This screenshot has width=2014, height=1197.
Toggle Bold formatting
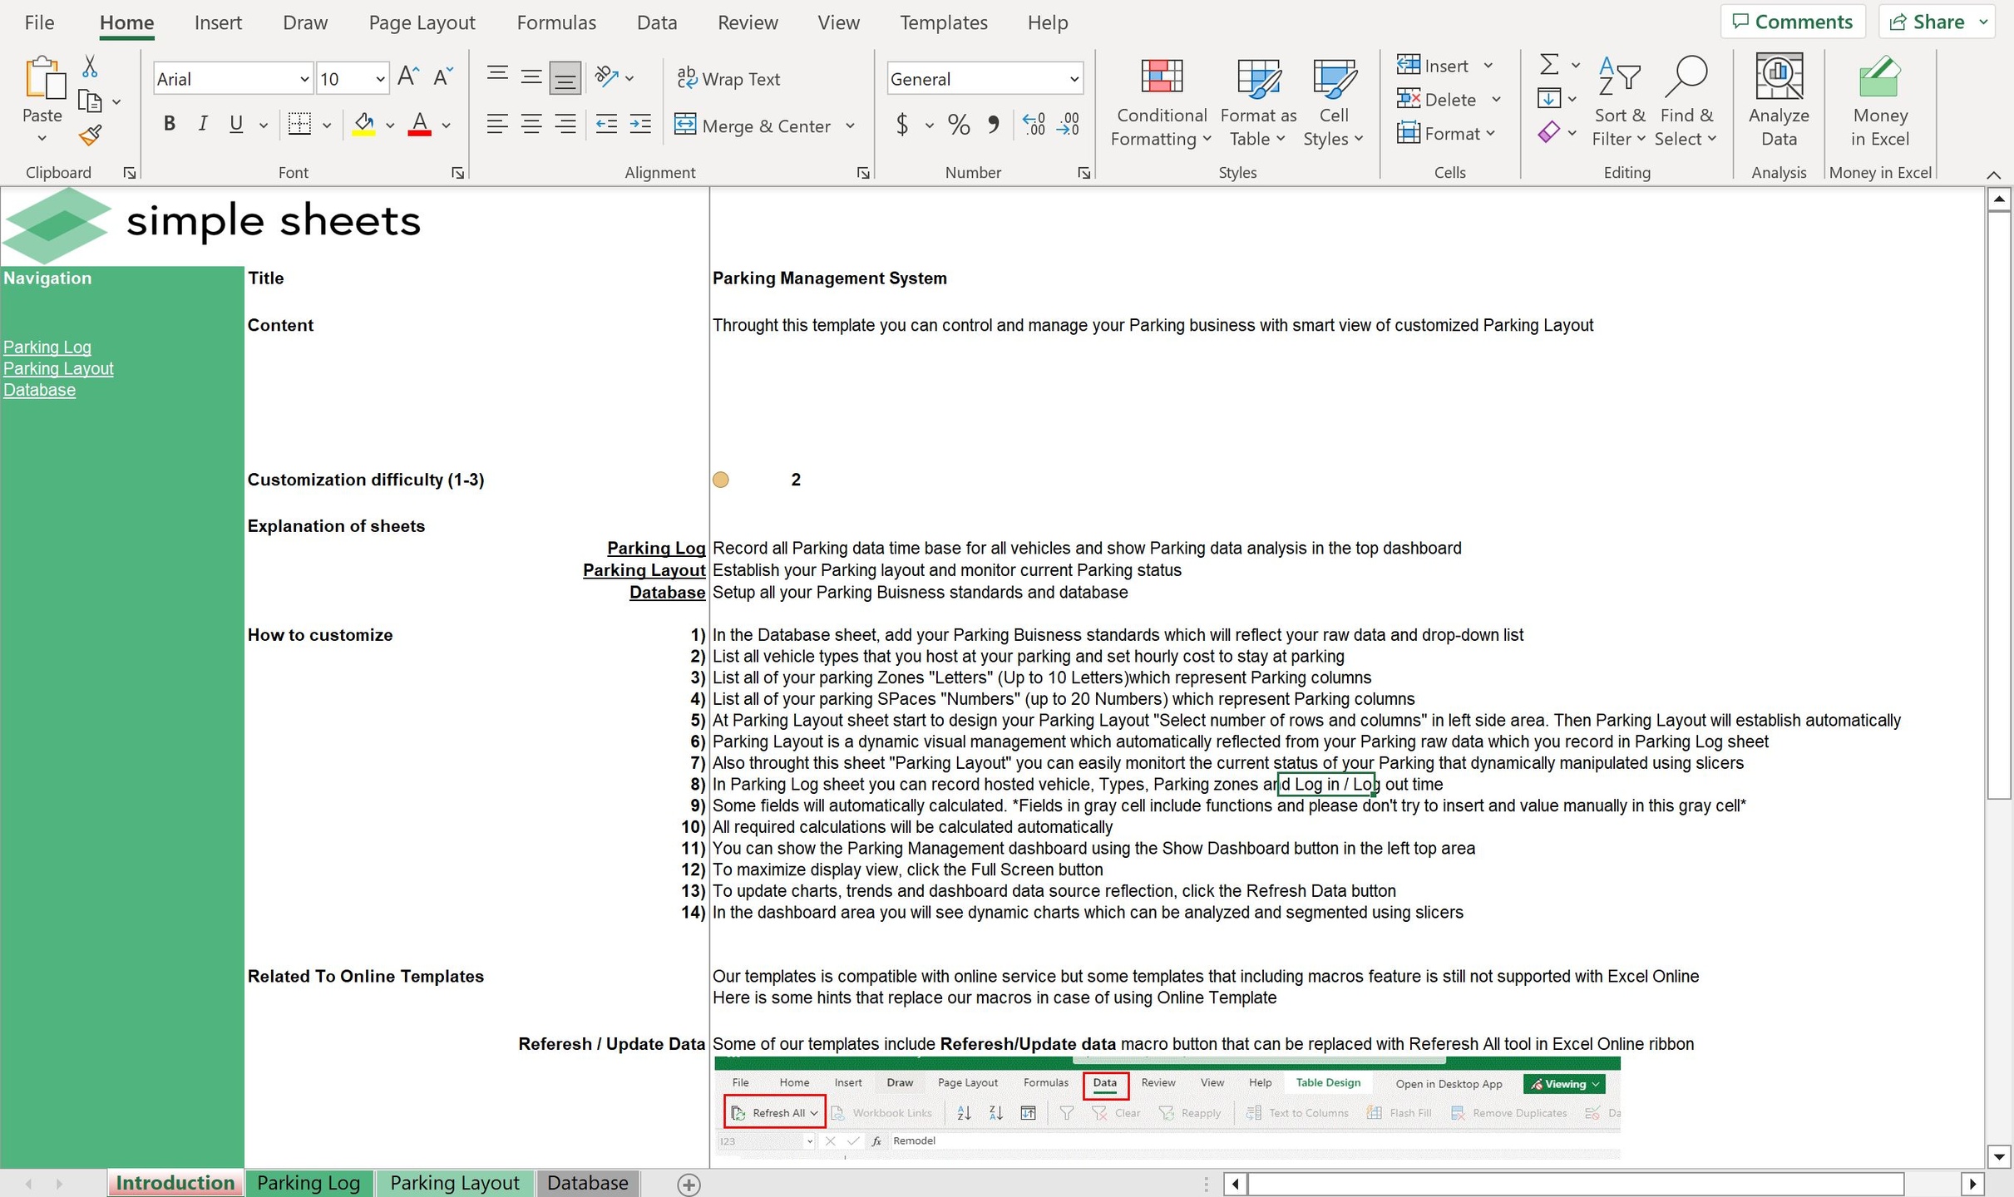169,125
